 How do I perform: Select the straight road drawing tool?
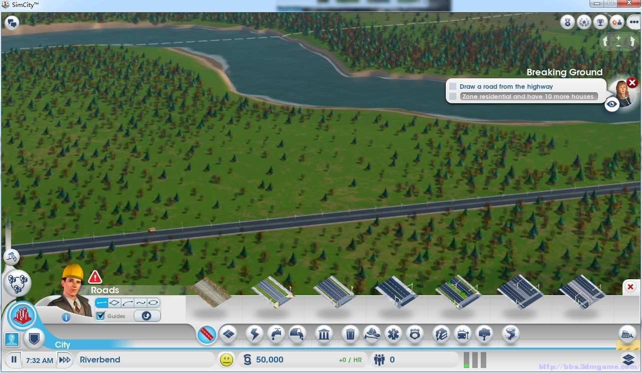click(x=101, y=303)
